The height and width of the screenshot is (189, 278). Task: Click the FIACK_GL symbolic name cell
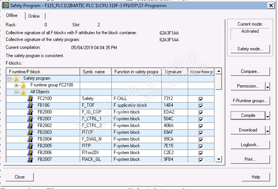pyautogui.click(x=96, y=159)
